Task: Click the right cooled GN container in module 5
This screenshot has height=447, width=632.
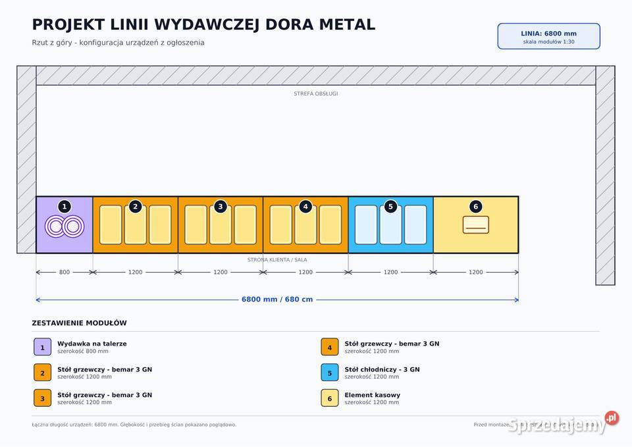Action: coord(415,225)
